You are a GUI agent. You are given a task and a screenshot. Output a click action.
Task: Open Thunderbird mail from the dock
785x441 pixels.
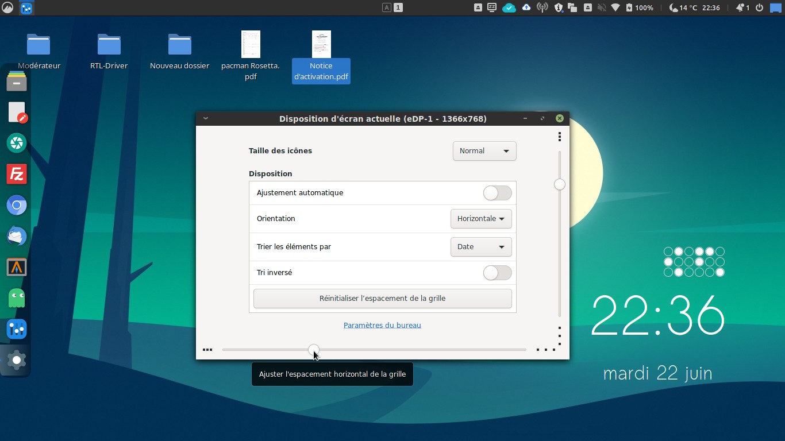coord(17,236)
